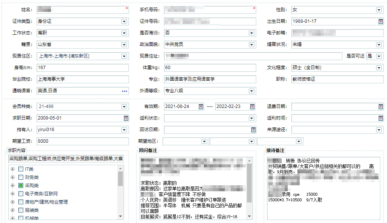Open the first 期望地区 dropdown
Screen dimensions: 387x223
tap(204, 141)
